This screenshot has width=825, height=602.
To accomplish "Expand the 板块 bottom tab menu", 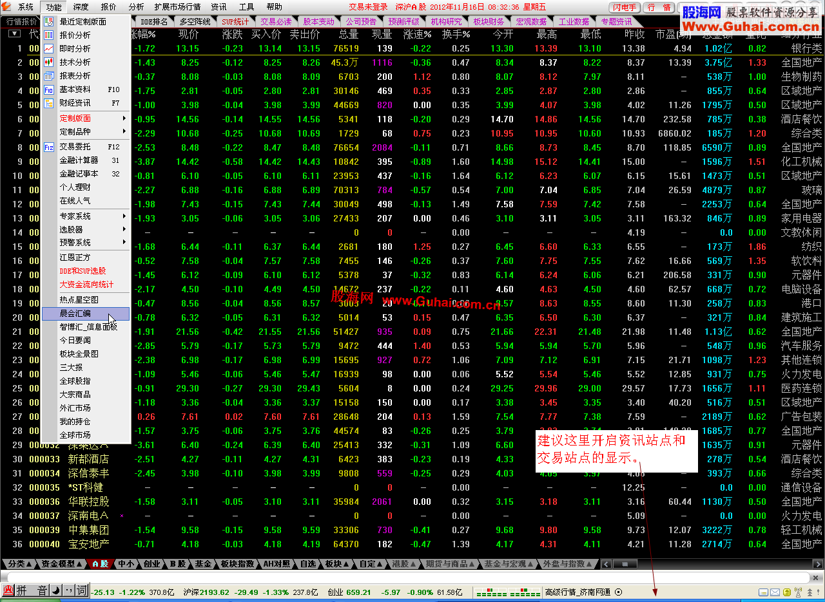I will click(337, 564).
